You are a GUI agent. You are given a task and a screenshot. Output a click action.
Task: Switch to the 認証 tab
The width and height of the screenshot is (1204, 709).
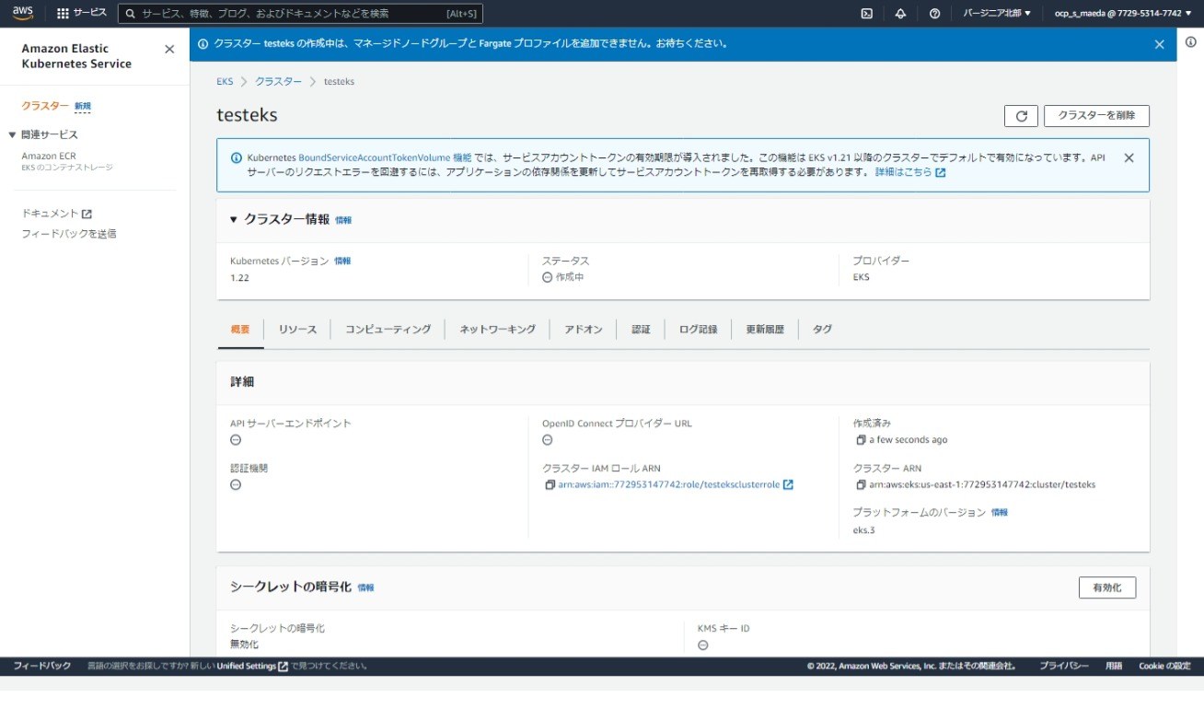click(641, 330)
